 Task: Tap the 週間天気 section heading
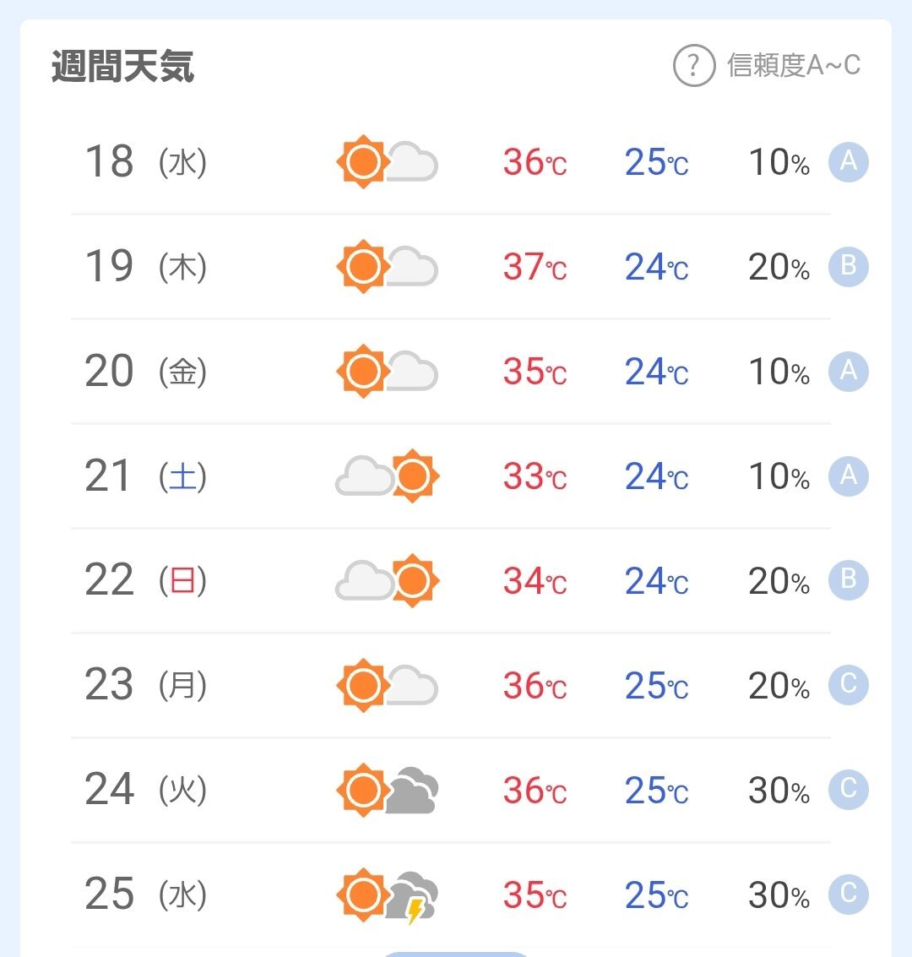(x=122, y=66)
